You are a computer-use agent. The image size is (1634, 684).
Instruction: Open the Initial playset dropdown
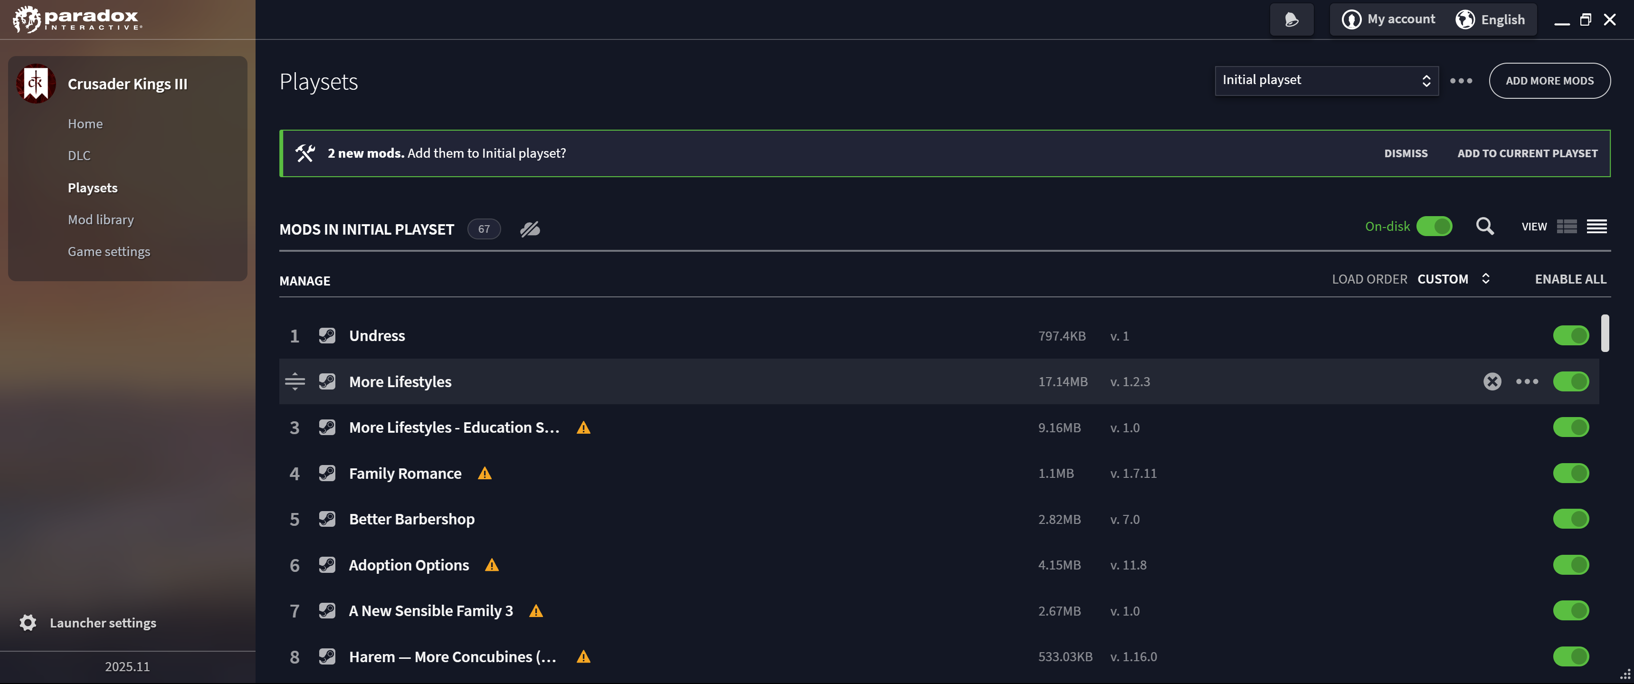point(1326,81)
